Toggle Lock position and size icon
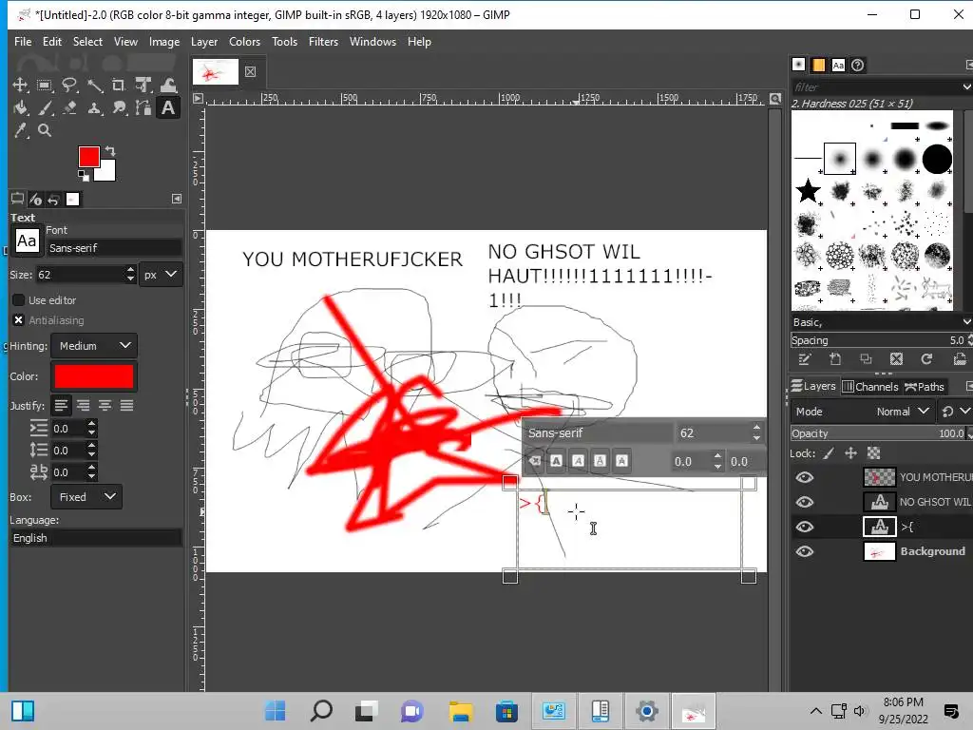This screenshot has height=730, width=973. (850, 453)
